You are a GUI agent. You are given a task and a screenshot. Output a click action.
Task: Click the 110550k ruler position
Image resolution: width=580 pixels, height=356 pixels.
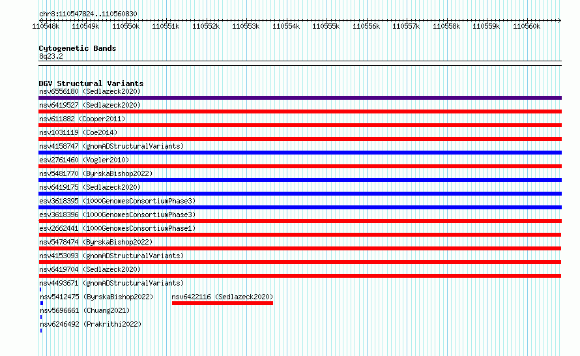click(x=126, y=26)
